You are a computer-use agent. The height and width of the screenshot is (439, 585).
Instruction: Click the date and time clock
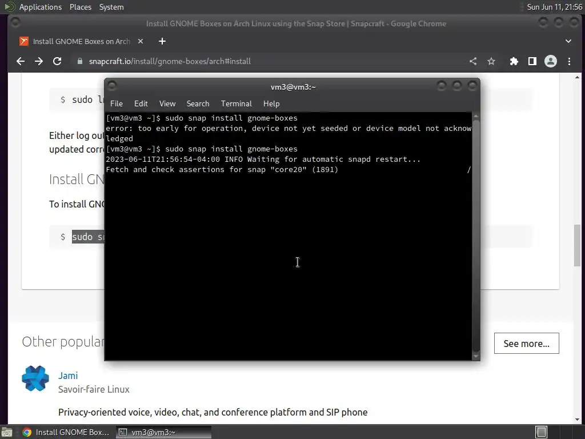pos(554,7)
